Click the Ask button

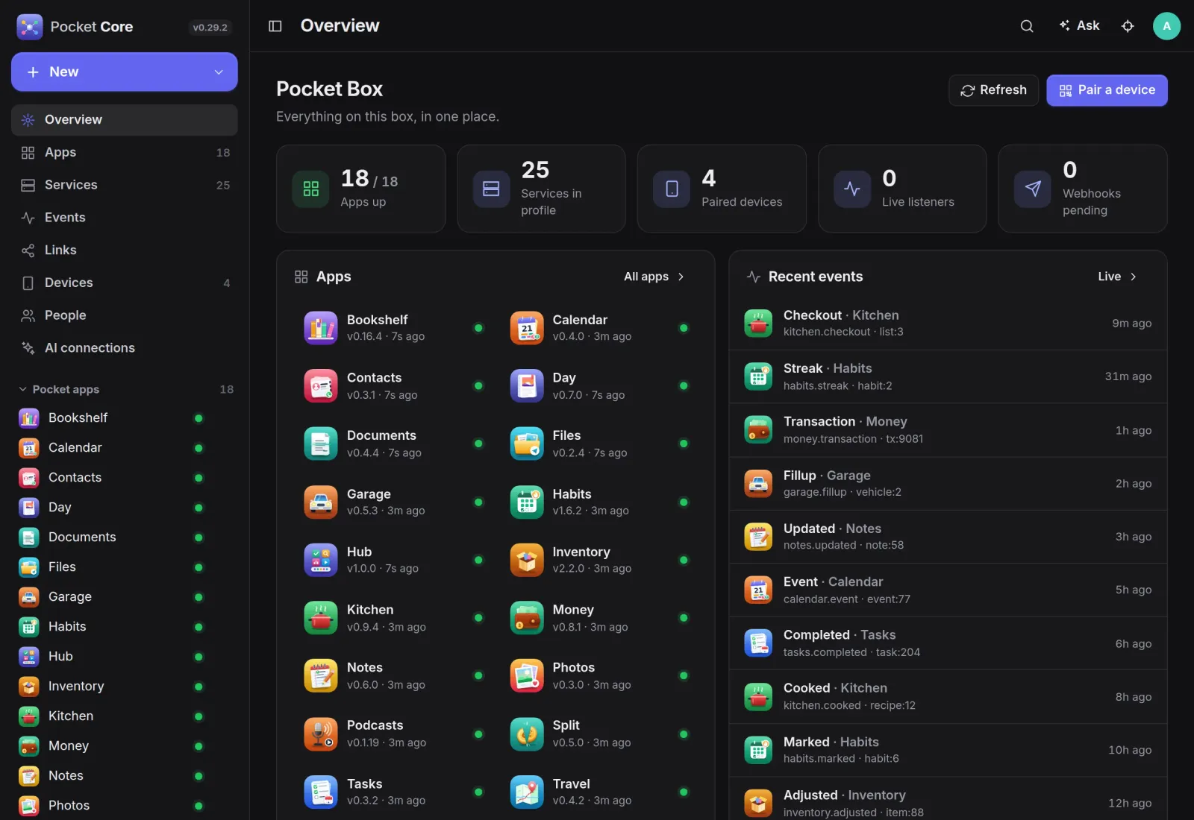(x=1079, y=26)
